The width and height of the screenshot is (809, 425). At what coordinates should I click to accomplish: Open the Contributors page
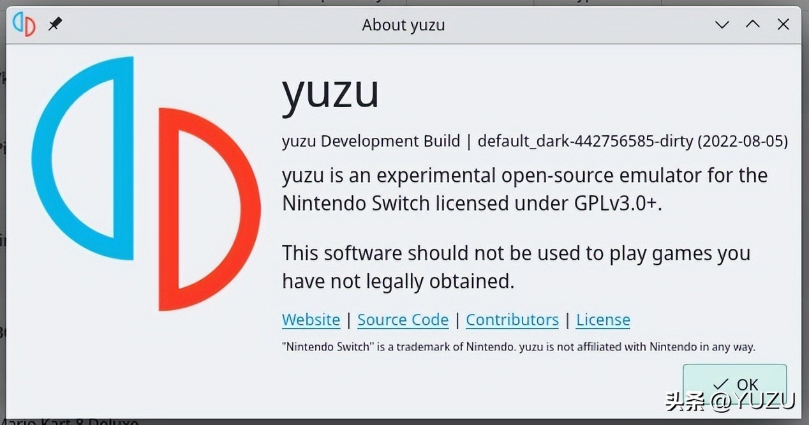tap(512, 320)
